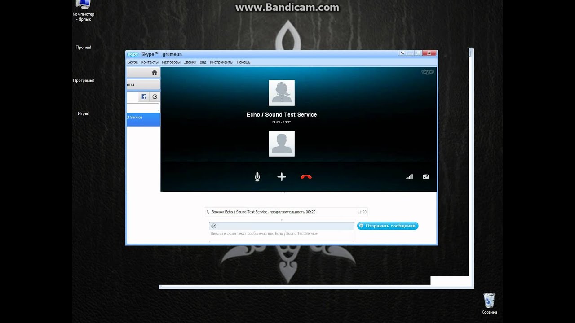This screenshot has height=323, width=575.
Task: Click your own avatar in the call
Action: pyautogui.click(x=282, y=144)
